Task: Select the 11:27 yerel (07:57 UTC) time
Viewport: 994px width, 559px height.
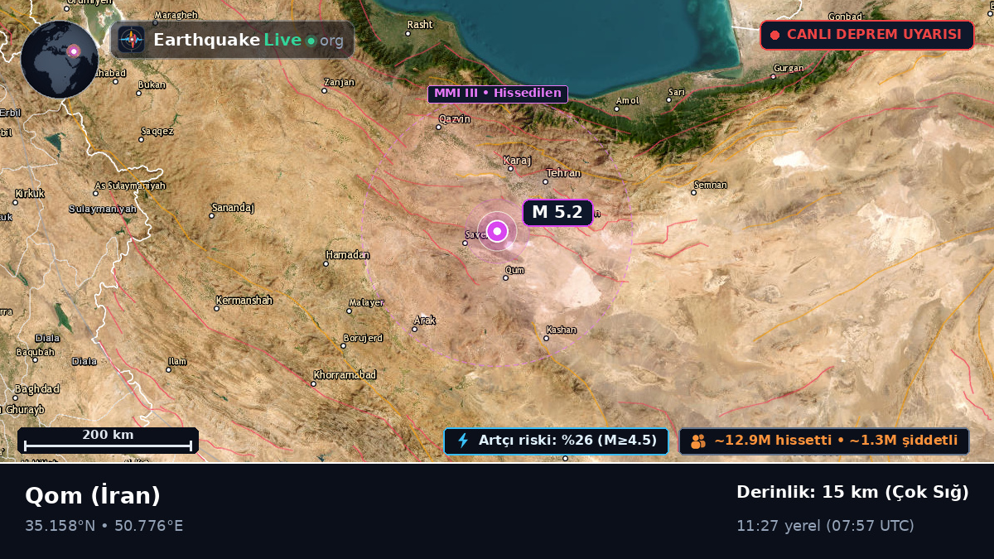Action: coord(825,525)
